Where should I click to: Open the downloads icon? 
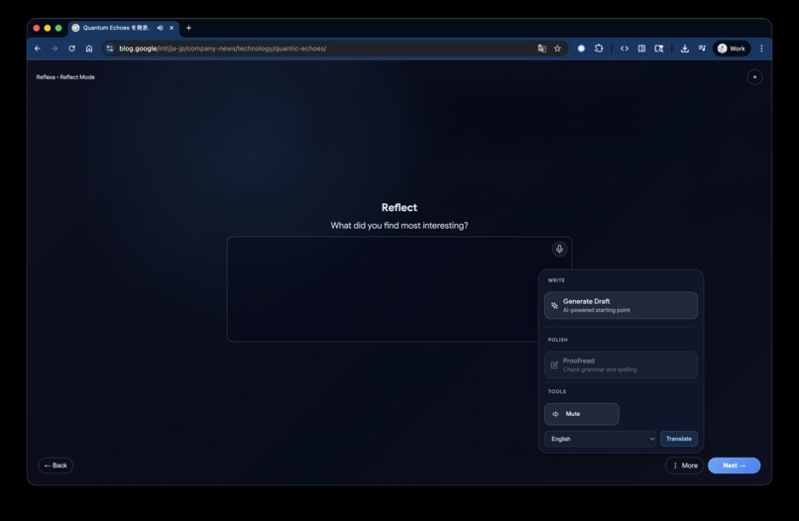(x=685, y=49)
